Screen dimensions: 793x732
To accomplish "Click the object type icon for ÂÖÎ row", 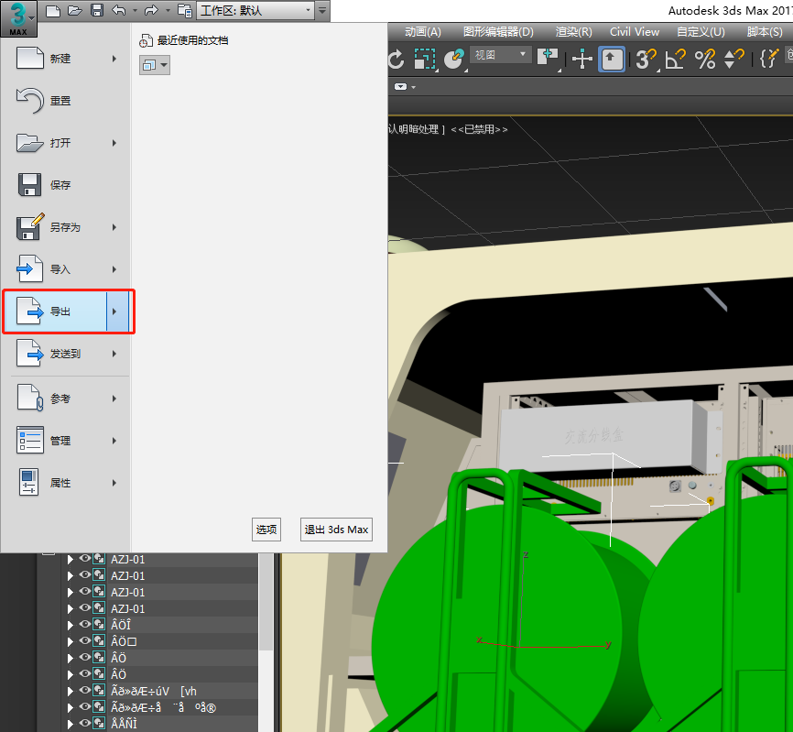I will [100, 625].
